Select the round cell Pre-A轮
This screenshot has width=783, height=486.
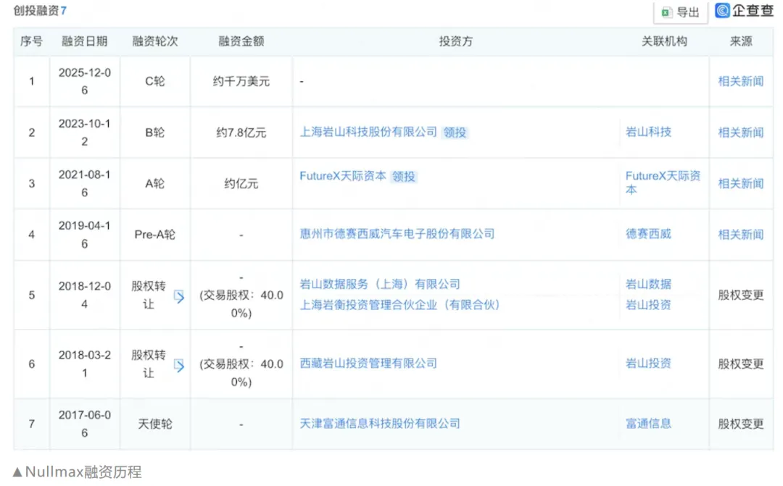pyautogui.click(x=155, y=235)
